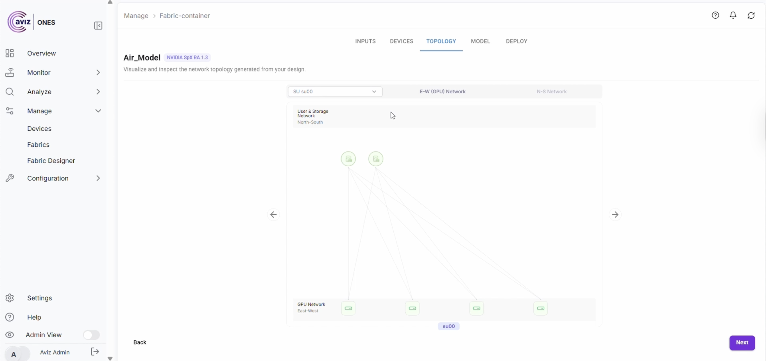Select the rightmost GPU leaf node
Screen dimensions: 766x361
click(x=540, y=308)
